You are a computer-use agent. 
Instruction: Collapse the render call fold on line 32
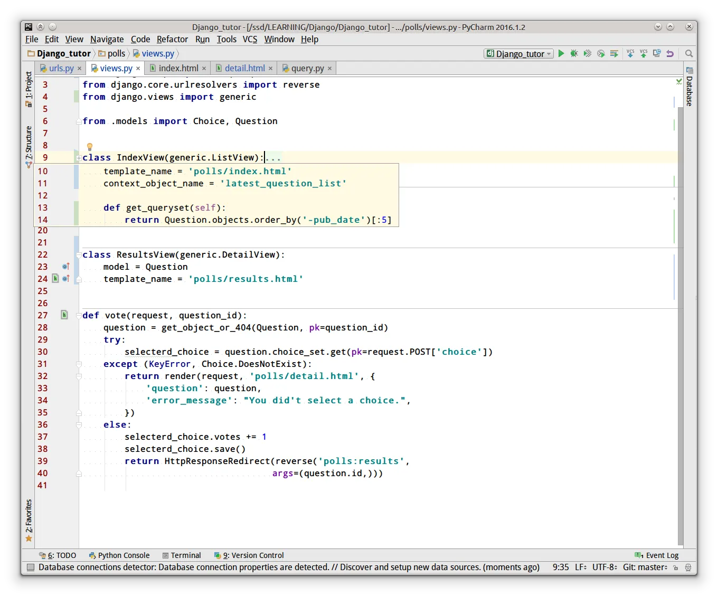tap(79, 376)
